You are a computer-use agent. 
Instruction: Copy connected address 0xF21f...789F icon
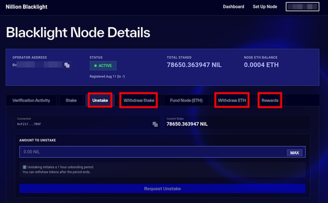[x=155, y=124]
